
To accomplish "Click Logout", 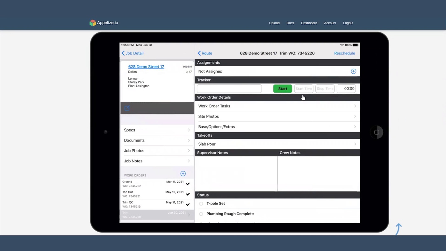I will (348, 23).
